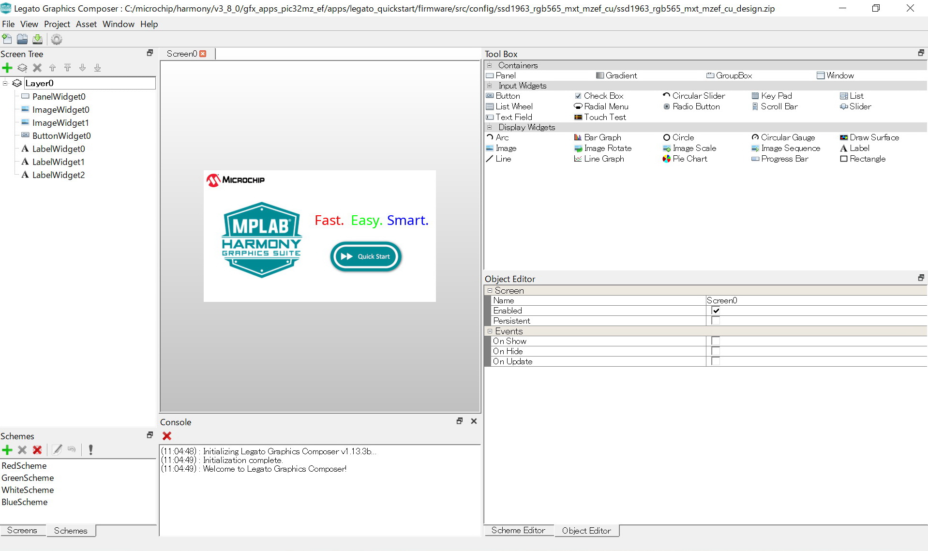Select the Radial Menu widget tool
Screen dimensions: 928x551
coord(601,106)
